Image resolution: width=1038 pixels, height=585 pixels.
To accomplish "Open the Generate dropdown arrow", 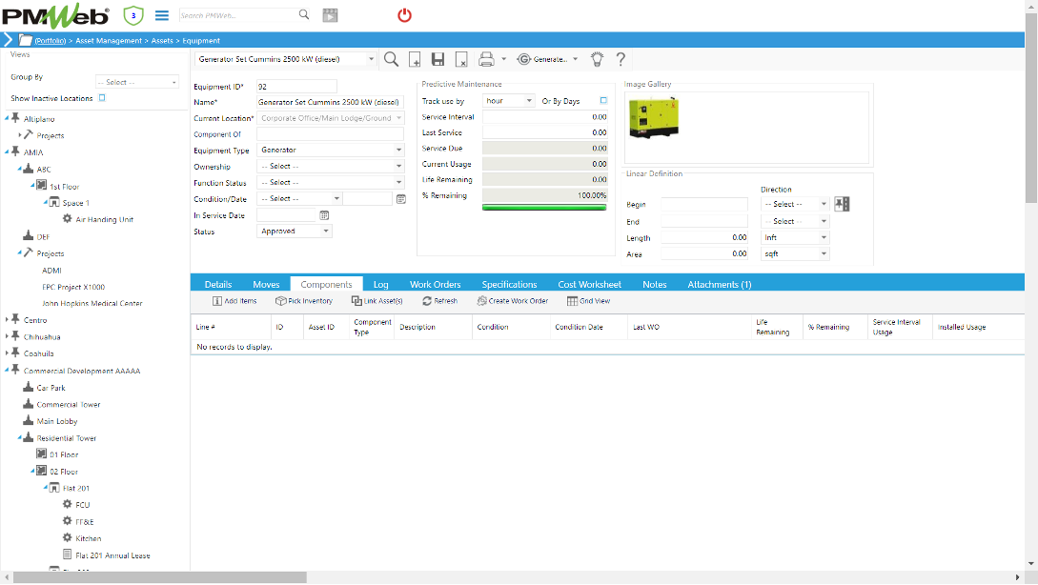I will [x=576, y=60].
